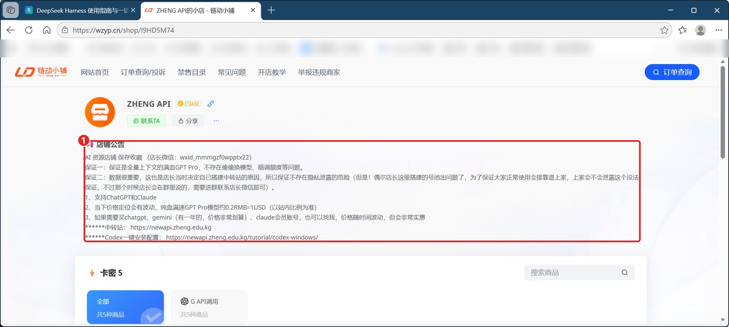Open 订单查询/投诉 in the navigation
Image resolution: width=729 pixels, height=327 pixels.
point(143,72)
